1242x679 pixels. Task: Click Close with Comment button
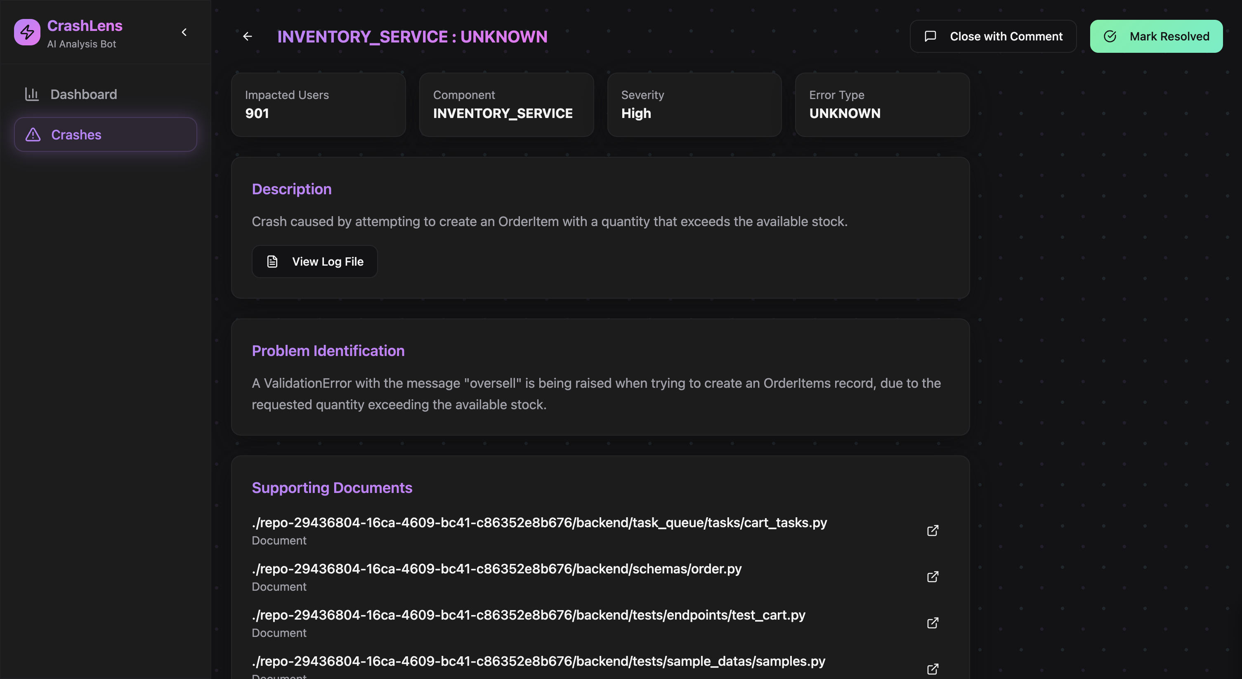993,37
